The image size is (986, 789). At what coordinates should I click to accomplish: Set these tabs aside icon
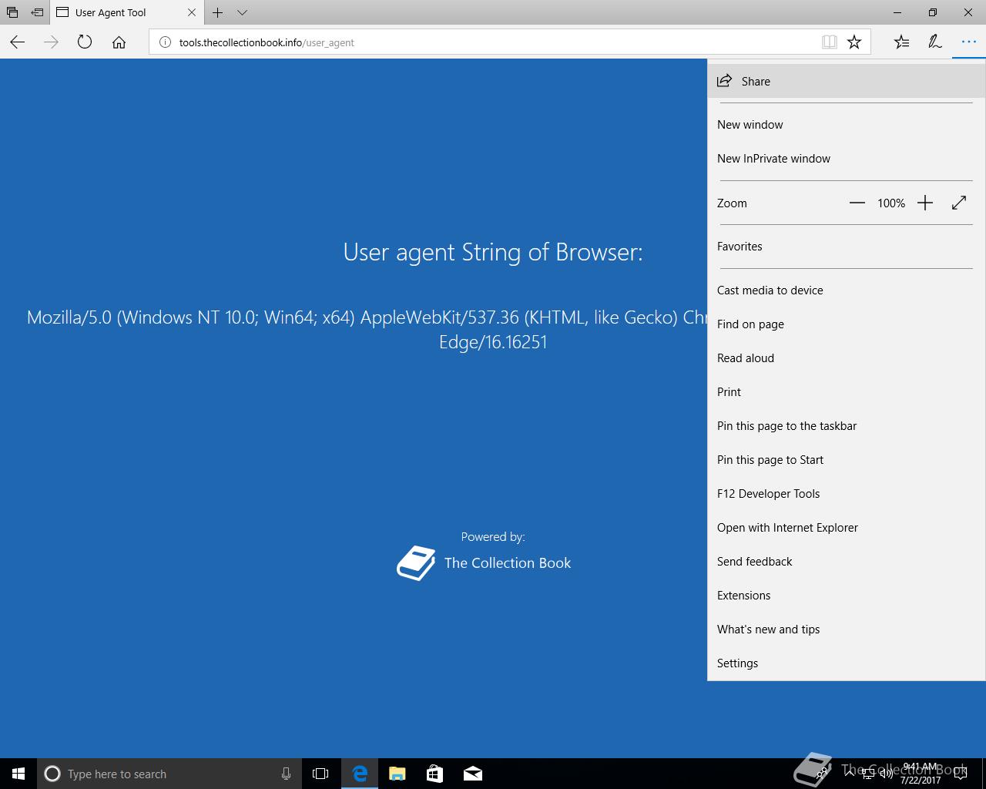(37, 12)
